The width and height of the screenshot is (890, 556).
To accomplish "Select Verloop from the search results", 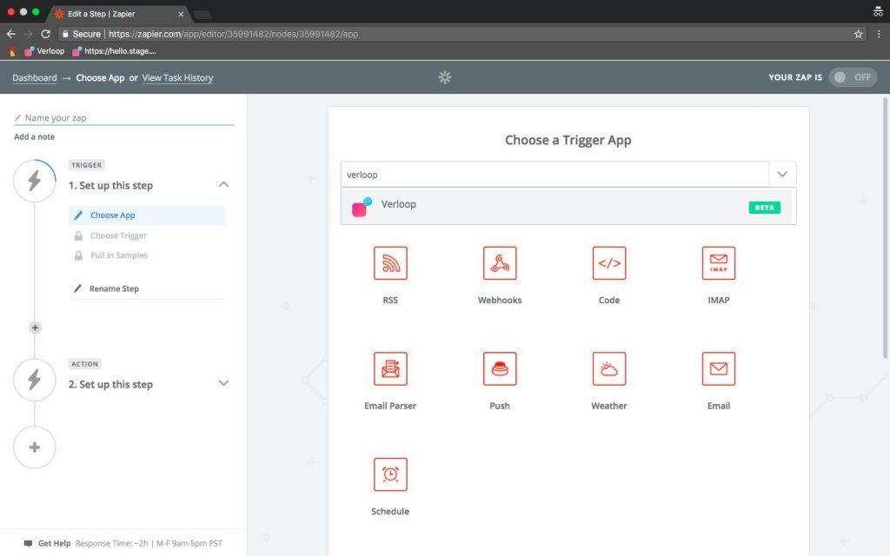I will 568,206.
